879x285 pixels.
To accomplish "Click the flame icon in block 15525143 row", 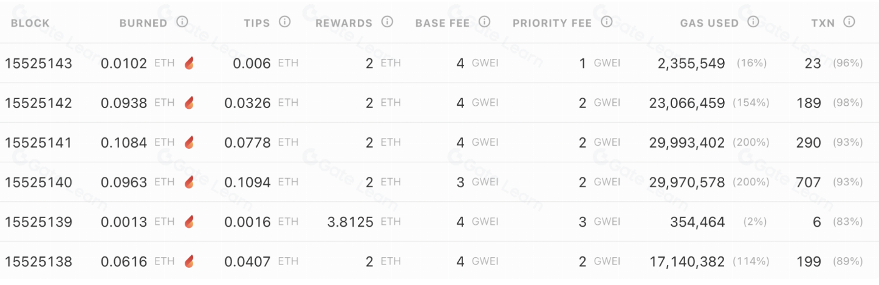I will pos(190,63).
